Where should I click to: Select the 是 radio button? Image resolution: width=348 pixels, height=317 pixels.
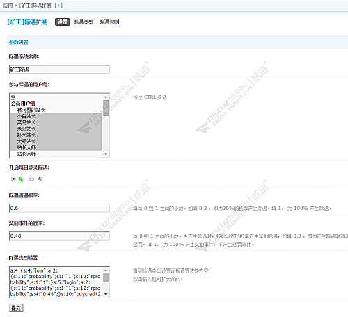click(x=13, y=179)
